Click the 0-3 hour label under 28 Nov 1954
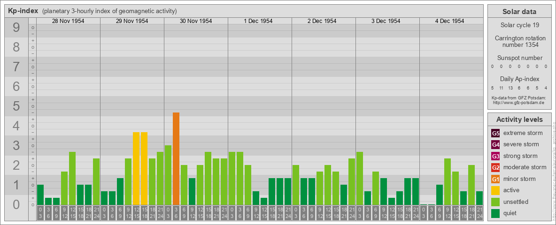The height and width of the screenshot is (225, 556). tap(40, 213)
